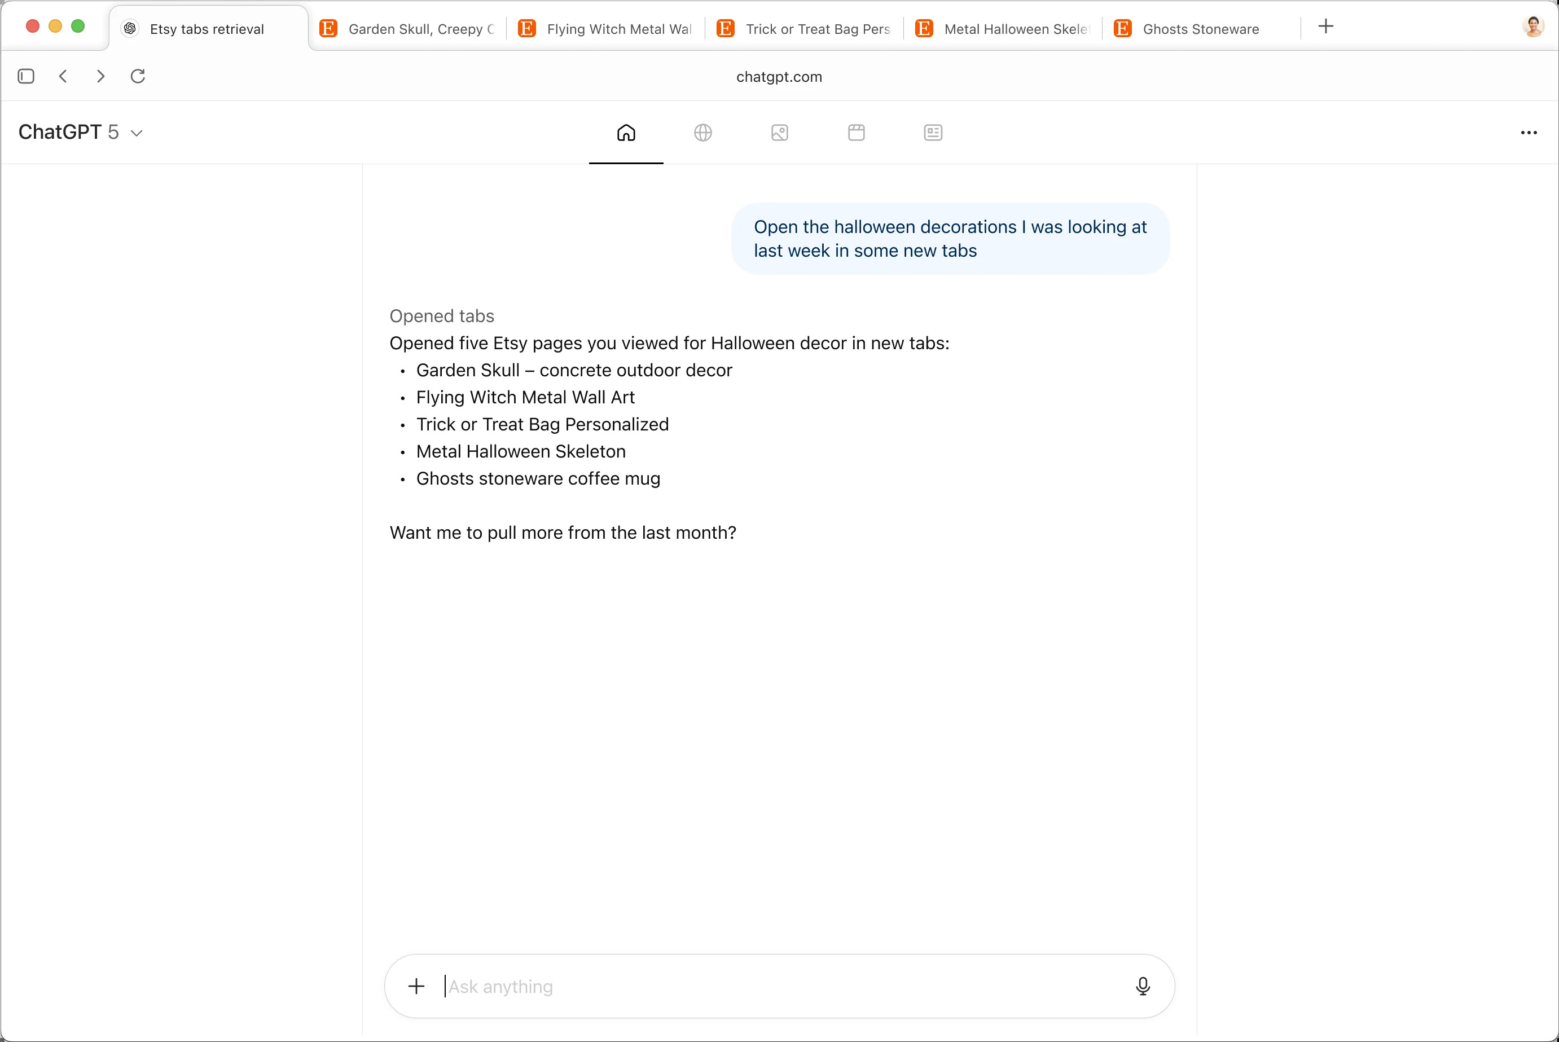The image size is (1559, 1042).
Task: Click the user's halloween decorations message bubble
Action: click(950, 239)
